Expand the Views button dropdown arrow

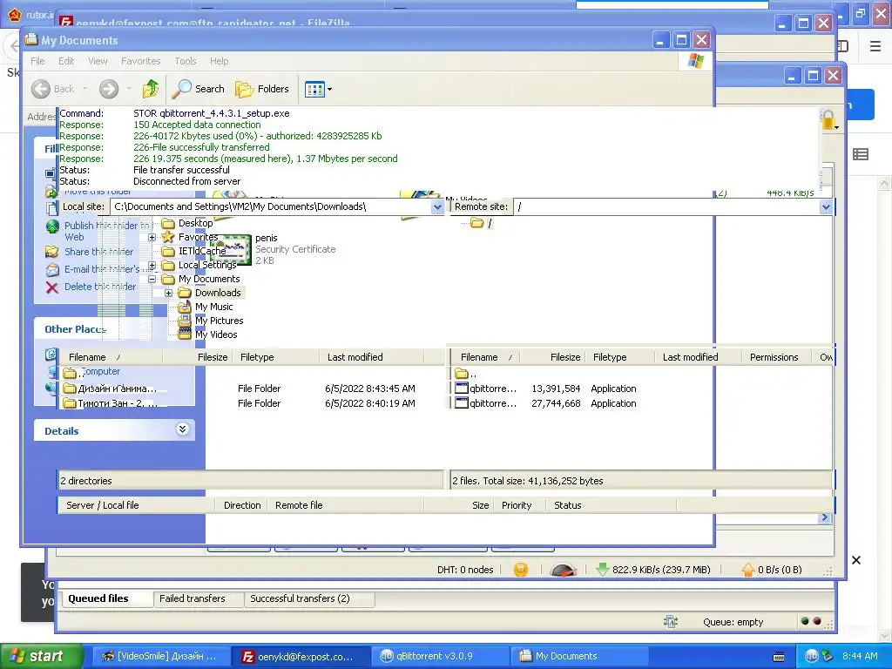[329, 90]
